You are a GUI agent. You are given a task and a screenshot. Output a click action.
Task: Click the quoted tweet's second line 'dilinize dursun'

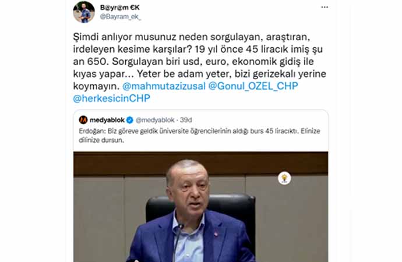pyautogui.click(x=101, y=140)
